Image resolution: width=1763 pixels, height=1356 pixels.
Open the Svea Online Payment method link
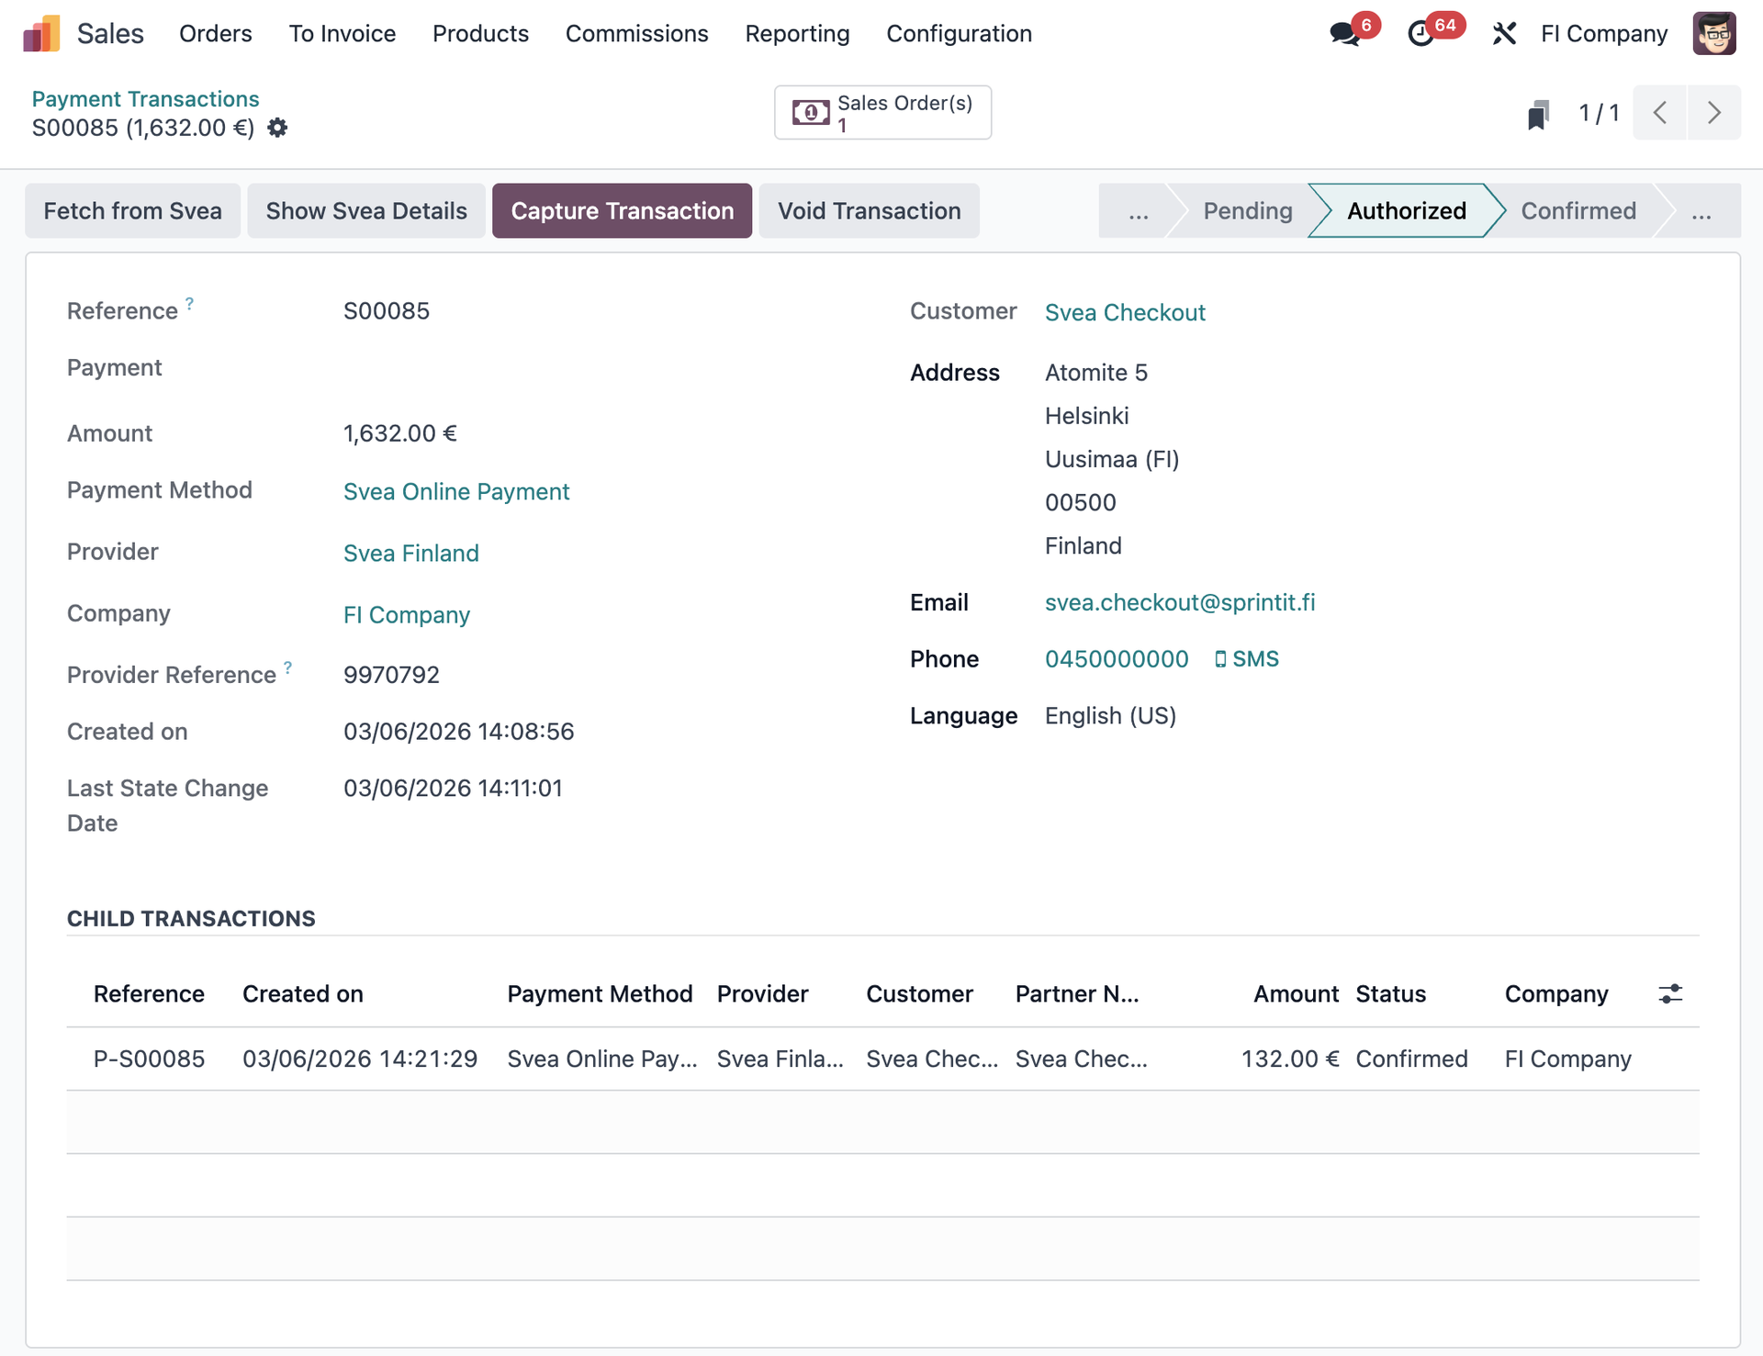pyautogui.click(x=456, y=492)
